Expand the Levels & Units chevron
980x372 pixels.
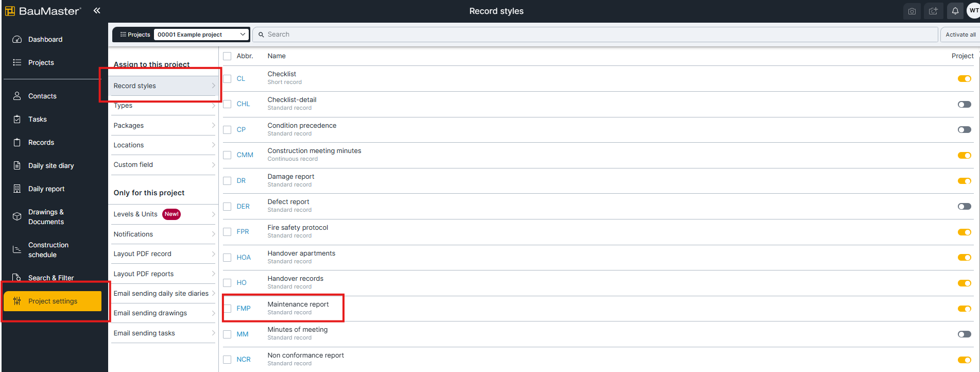point(213,214)
